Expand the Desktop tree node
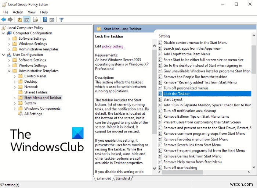 (15, 82)
